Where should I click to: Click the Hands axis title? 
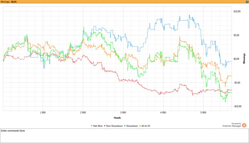(x=117, y=118)
